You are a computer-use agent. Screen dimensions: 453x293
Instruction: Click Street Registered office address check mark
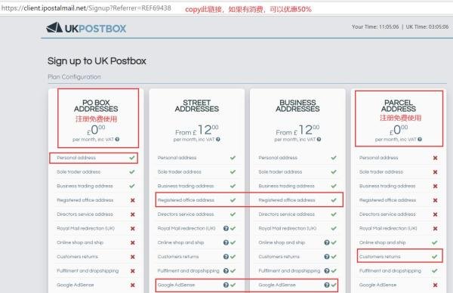tap(233, 200)
